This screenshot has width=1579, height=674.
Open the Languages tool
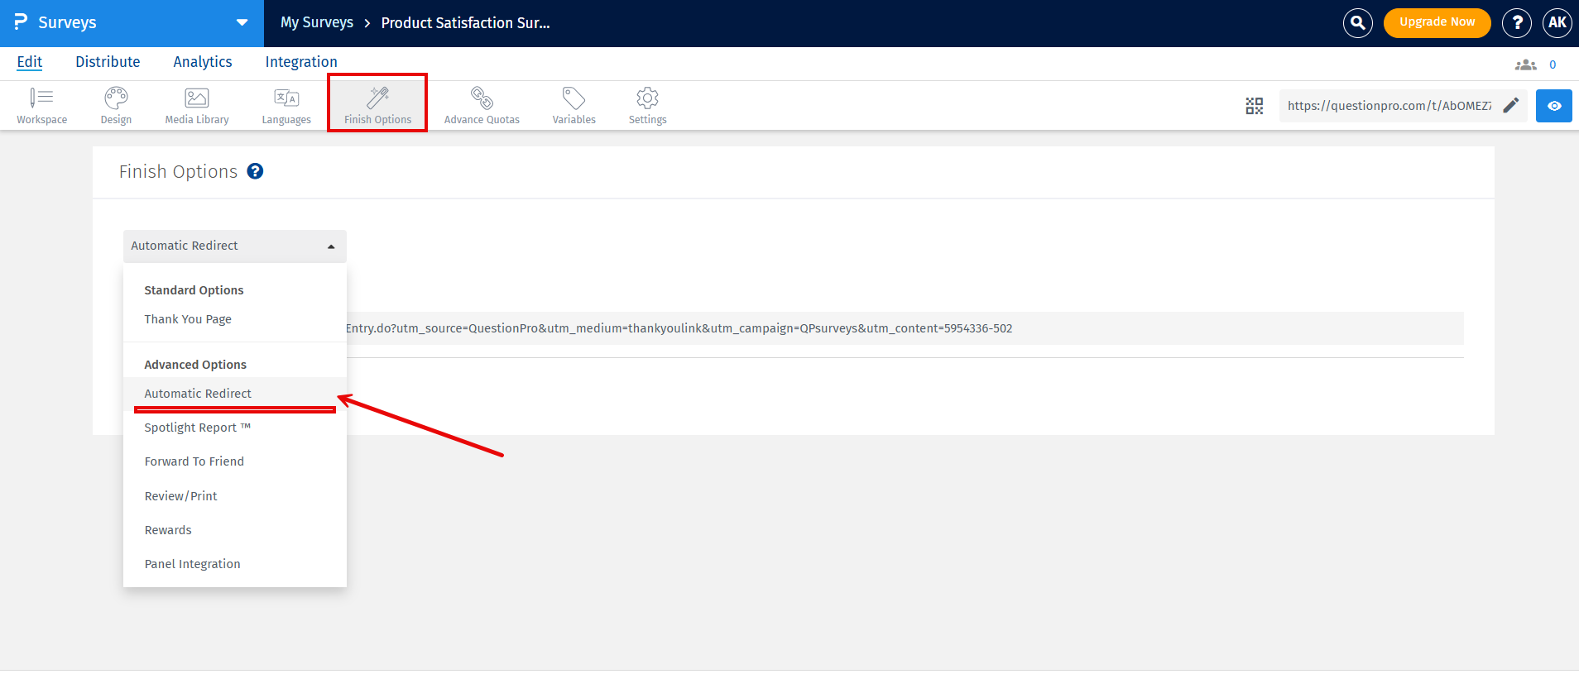tap(286, 106)
